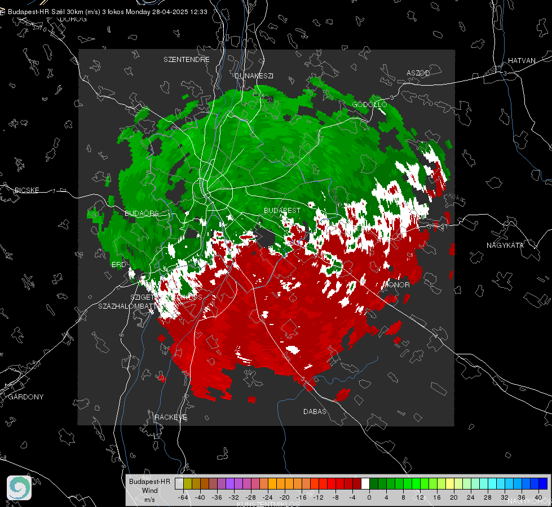552x507 pixels.
Task: Choose the dark blue last legend swatch
Action: [544, 483]
